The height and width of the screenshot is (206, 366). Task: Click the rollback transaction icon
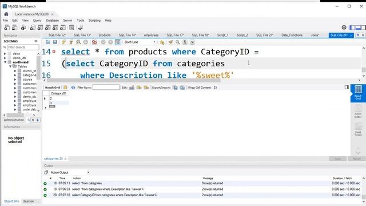(110, 42)
